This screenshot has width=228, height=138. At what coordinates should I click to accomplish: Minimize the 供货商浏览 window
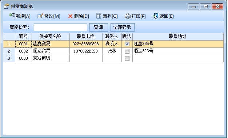[193, 7]
